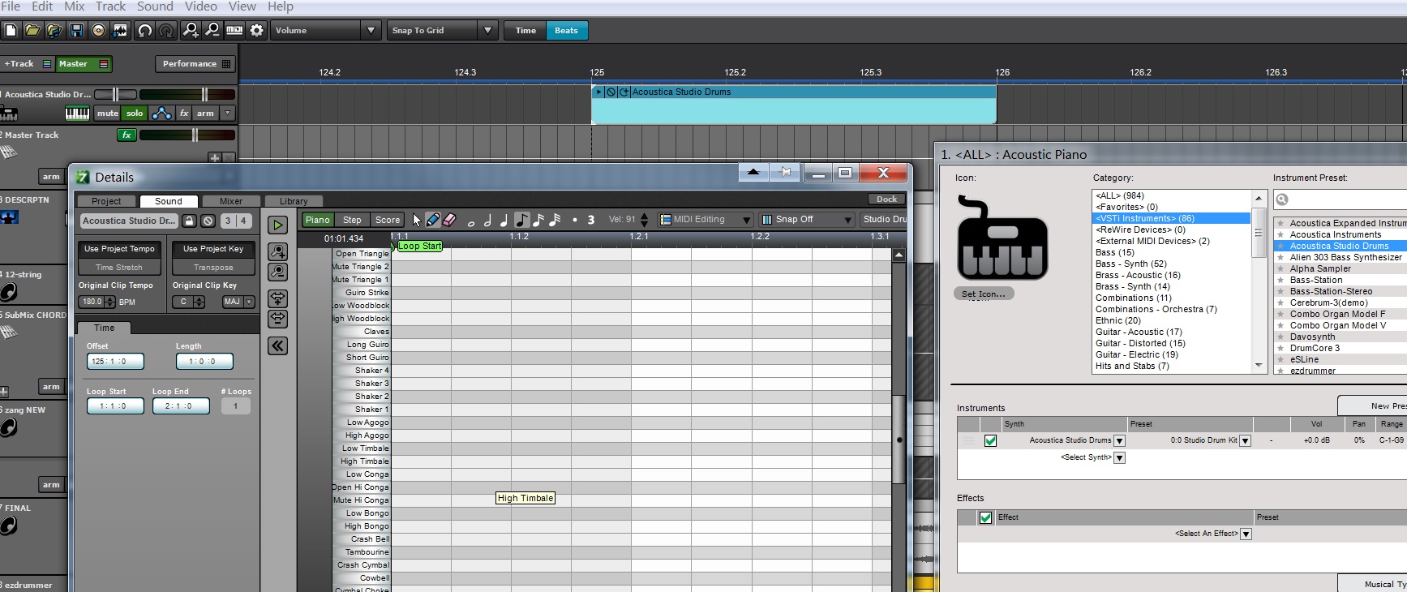
Task: Click the open project folder icon
Action: 32,31
